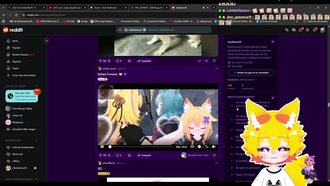This screenshot has height=186, width=330.
Task: Open u/SetaMurft profile link
Action: tap(108, 163)
